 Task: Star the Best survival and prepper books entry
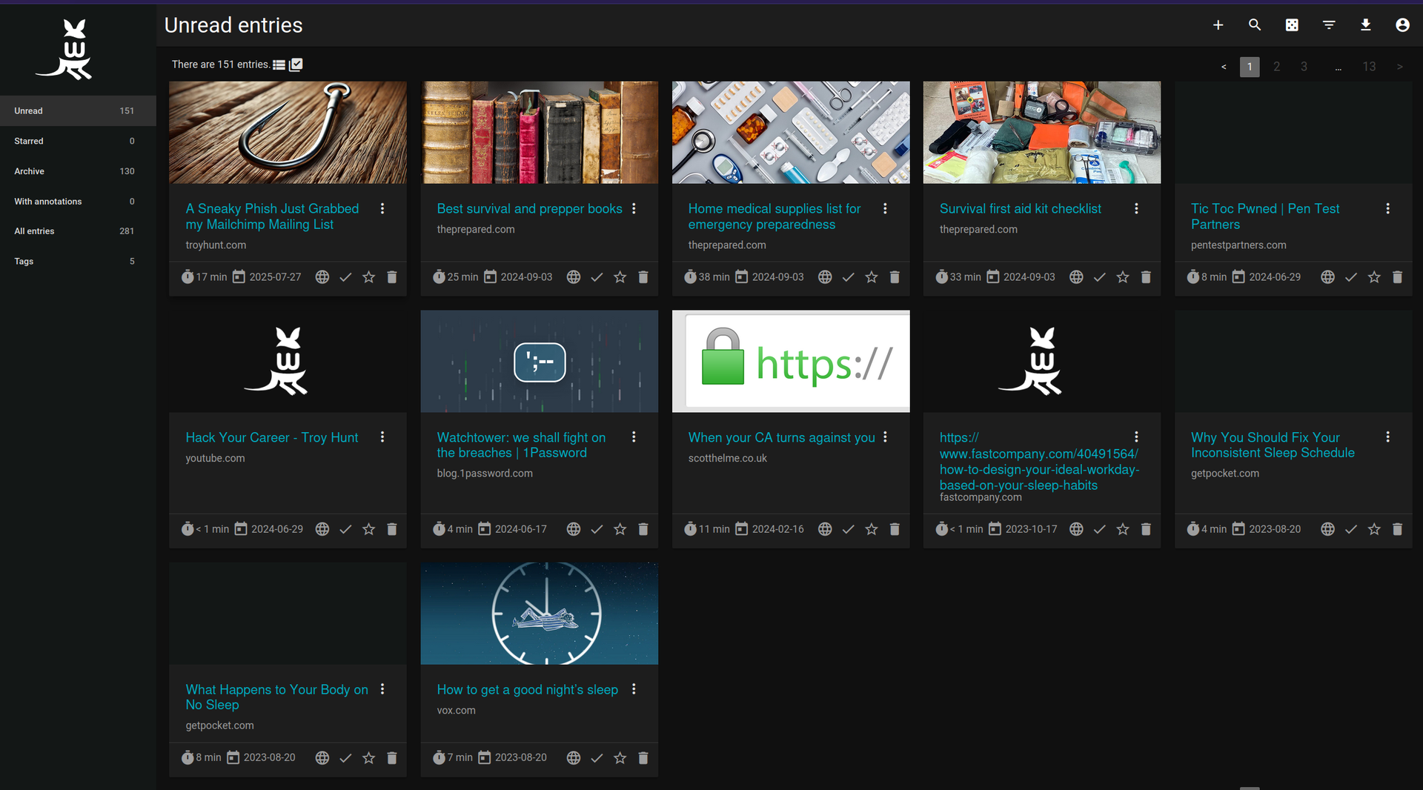tap(620, 277)
